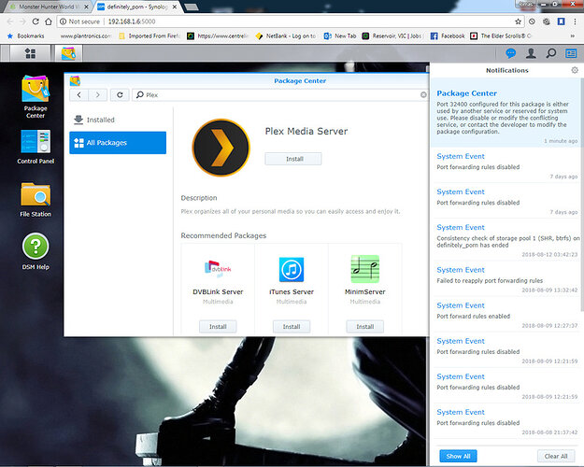Open a new browser tab
Viewport: 584px width, 467px height.
[192, 7]
